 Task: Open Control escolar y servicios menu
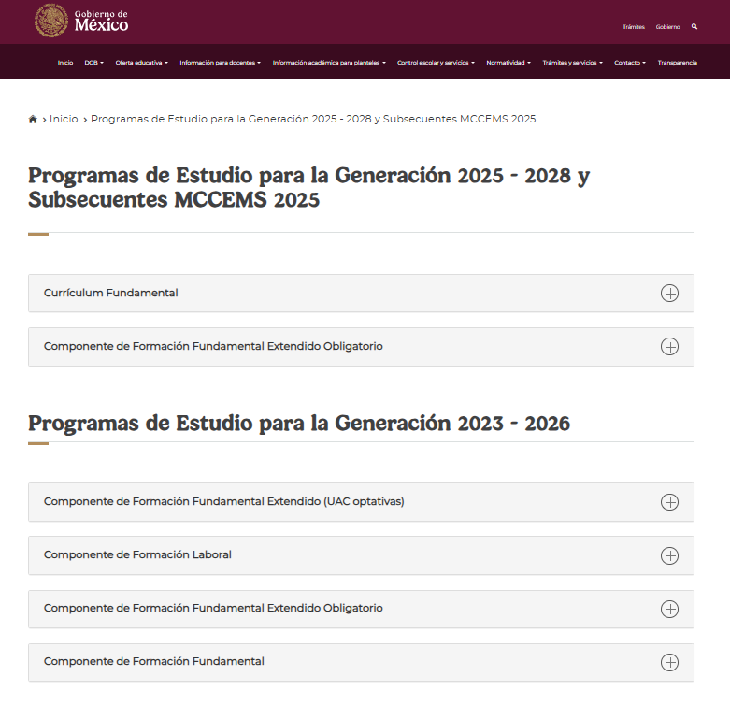coord(435,63)
